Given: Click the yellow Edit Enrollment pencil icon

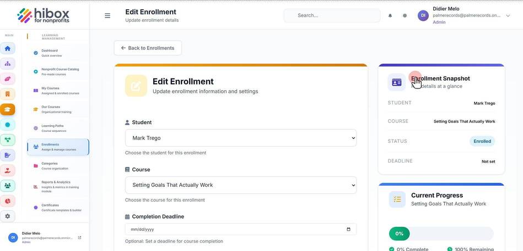Looking at the screenshot, I should coord(136,86).
